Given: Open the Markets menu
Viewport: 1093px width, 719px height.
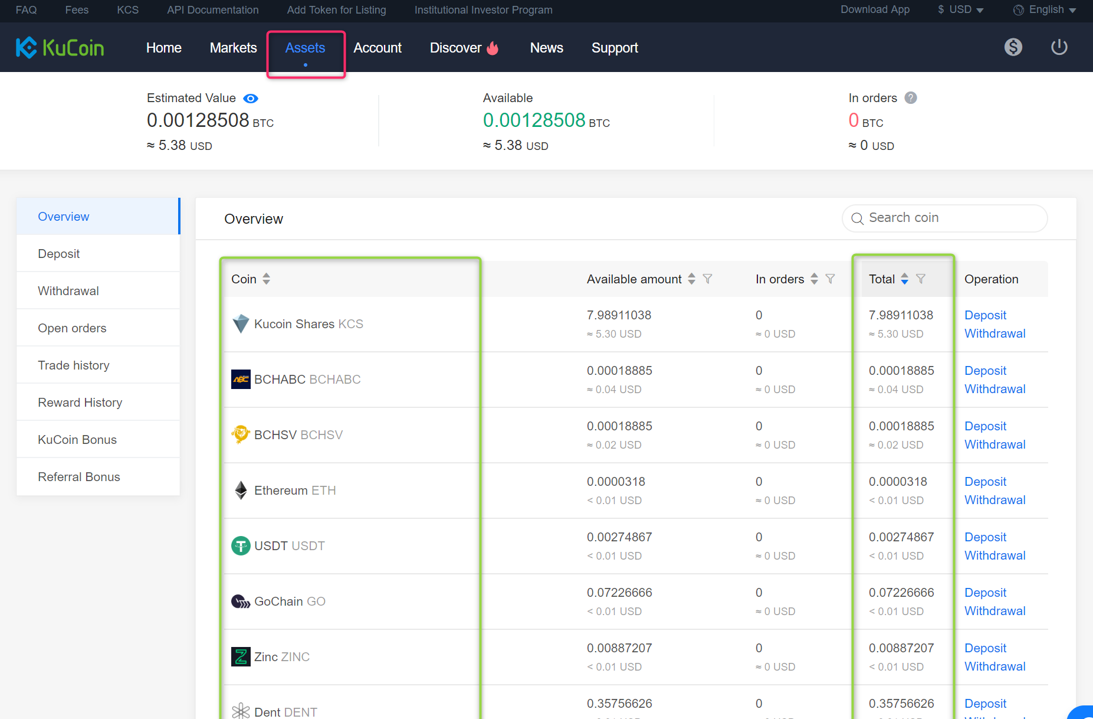Looking at the screenshot, I should pyautogui.click(x=234, y=48).
